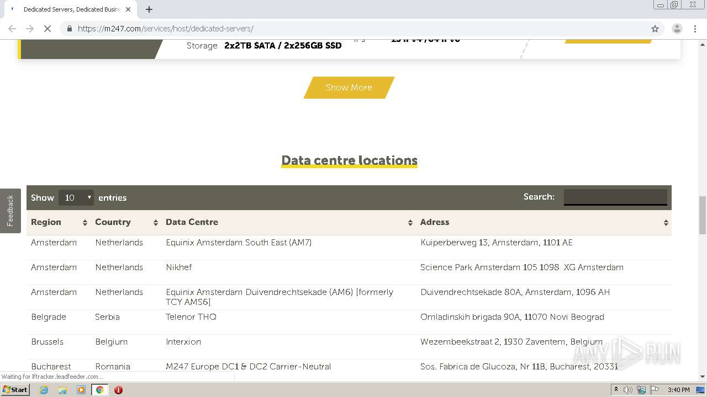Launch Internet Explorer from taskbar
This screenshot has width=707, height=397.
[44, 390]
